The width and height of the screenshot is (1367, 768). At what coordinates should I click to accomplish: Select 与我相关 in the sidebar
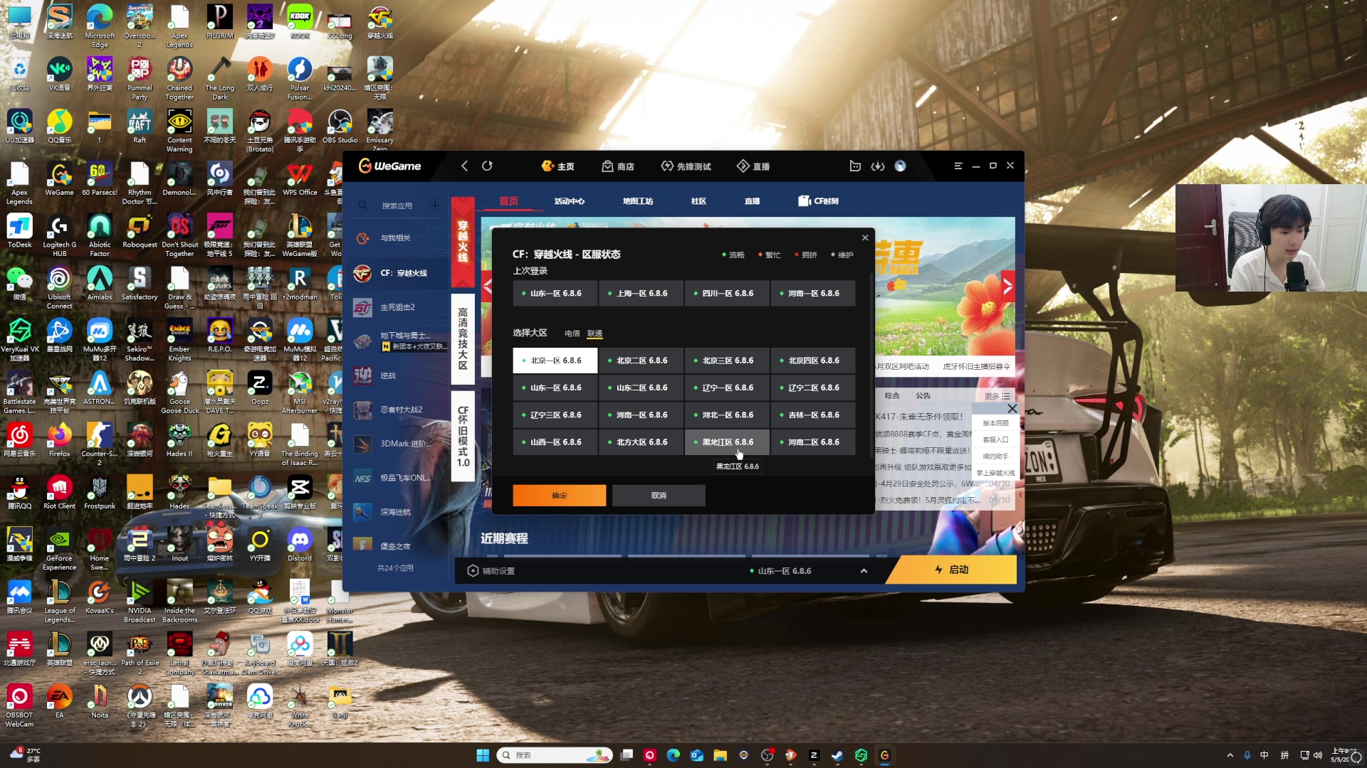pos(396,238)
